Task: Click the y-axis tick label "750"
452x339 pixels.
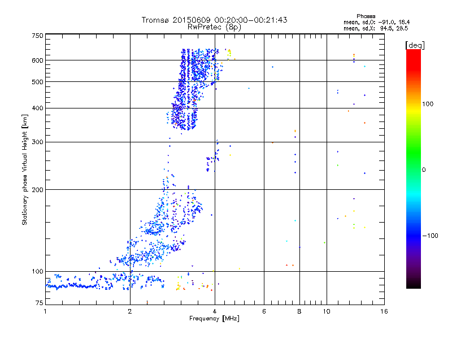Action: click(x=38, y=36)
